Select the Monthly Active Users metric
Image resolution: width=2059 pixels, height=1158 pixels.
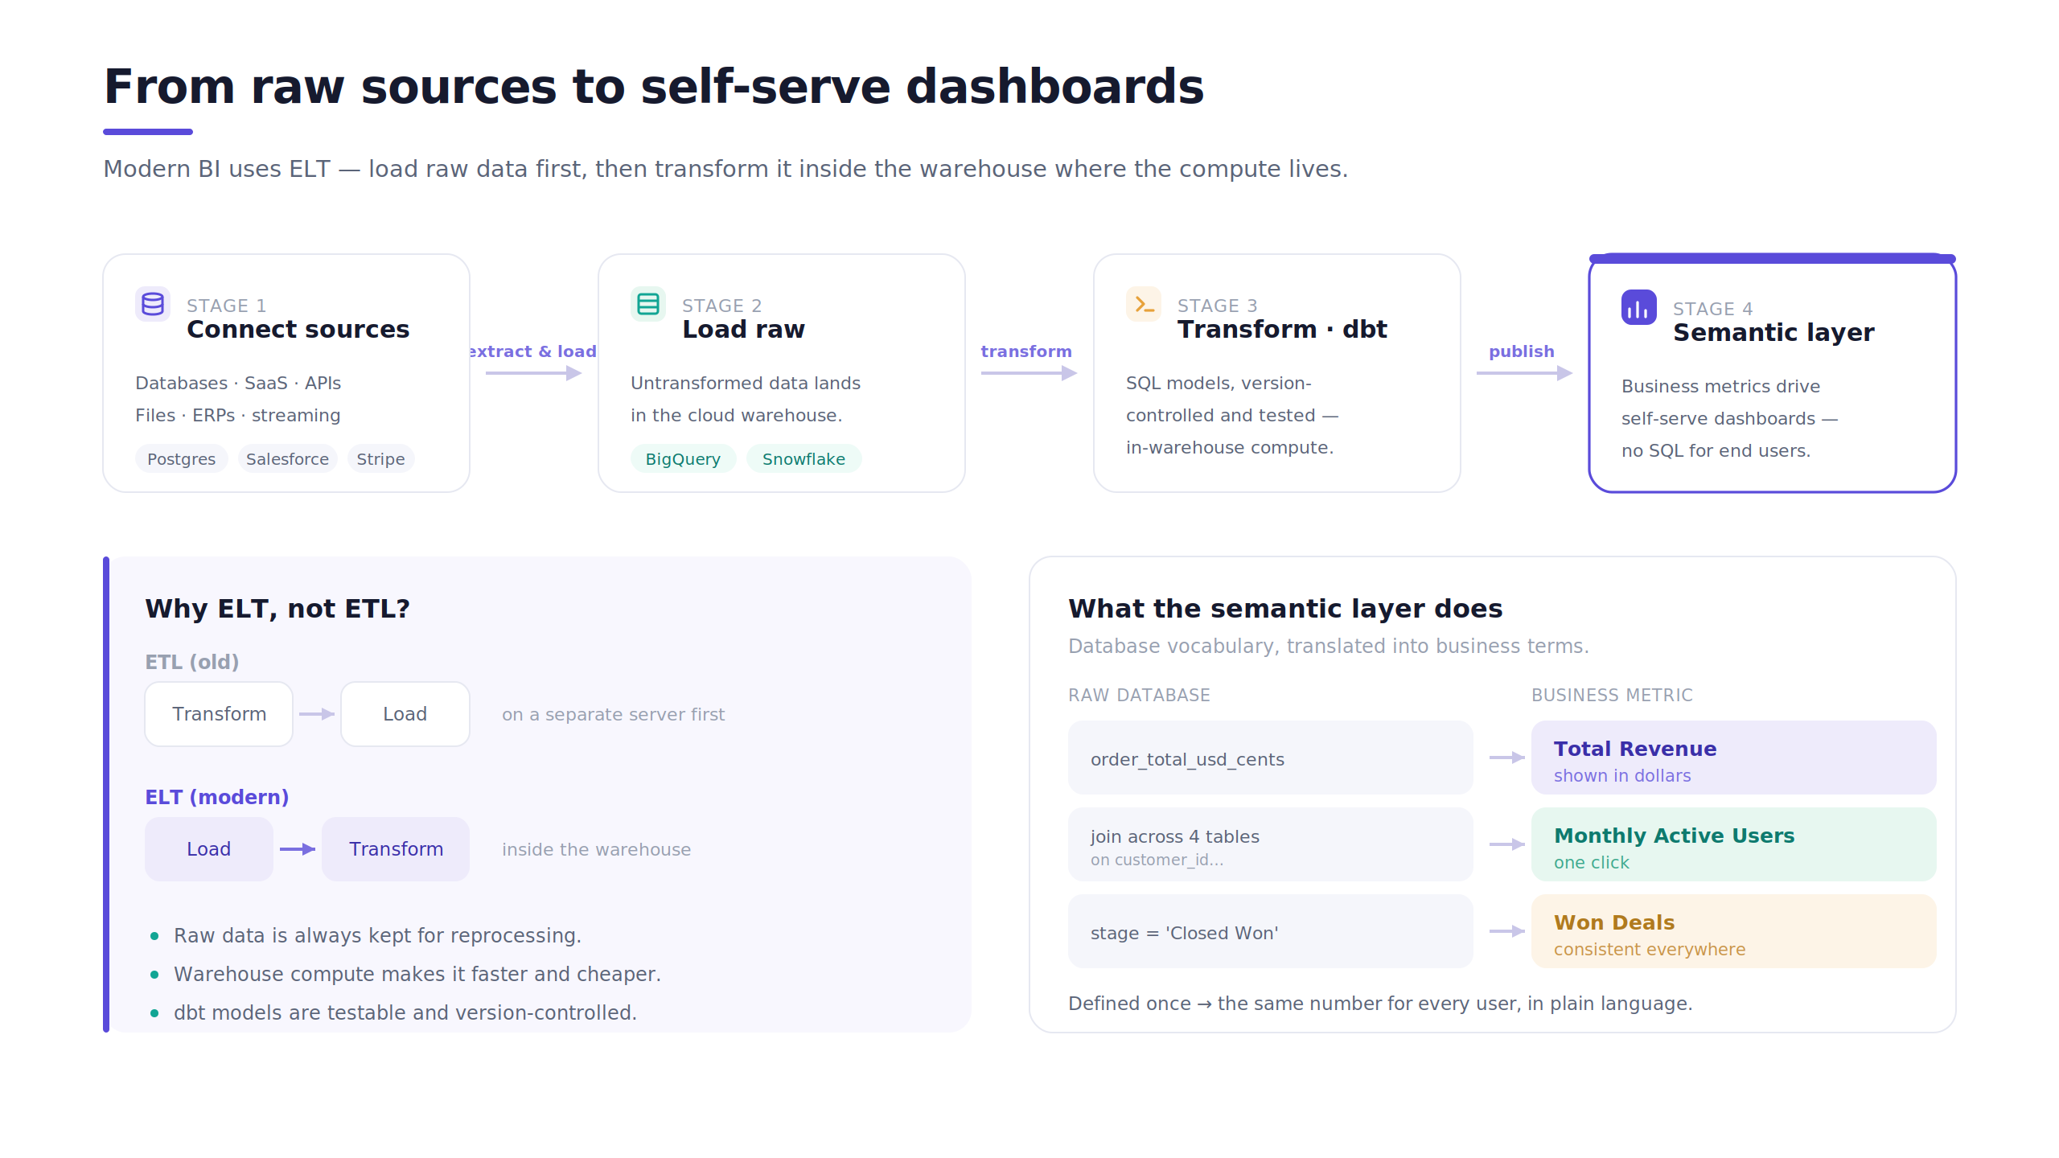pos(1733,844)
